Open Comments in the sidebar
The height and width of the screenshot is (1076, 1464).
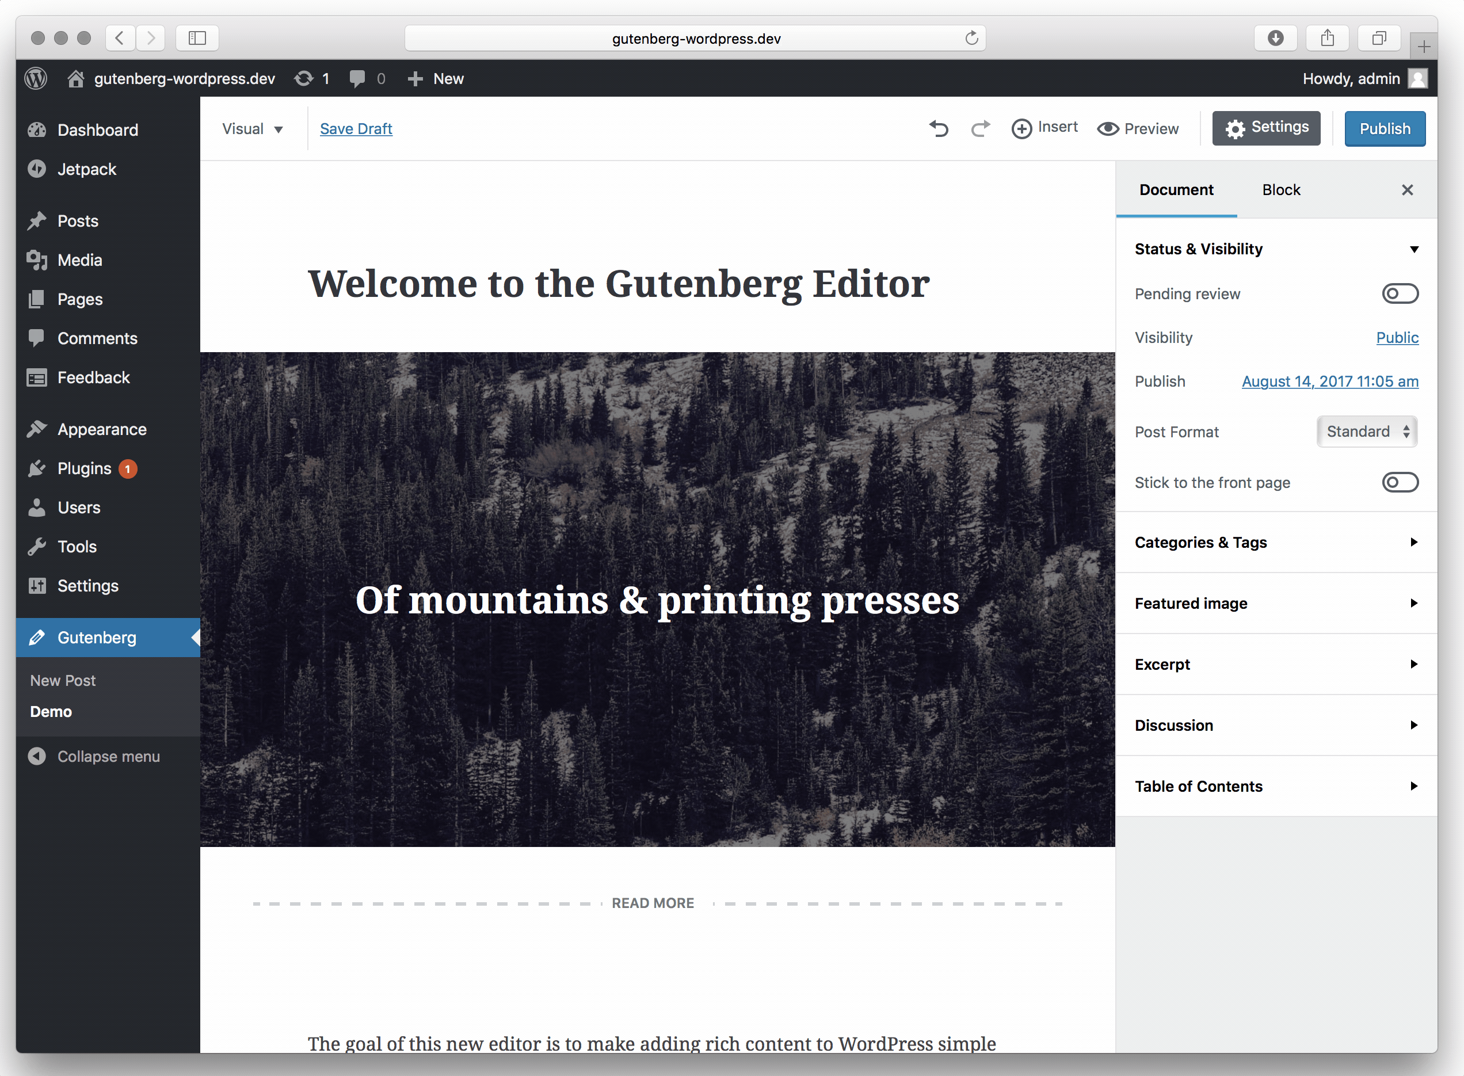point(108,338)
